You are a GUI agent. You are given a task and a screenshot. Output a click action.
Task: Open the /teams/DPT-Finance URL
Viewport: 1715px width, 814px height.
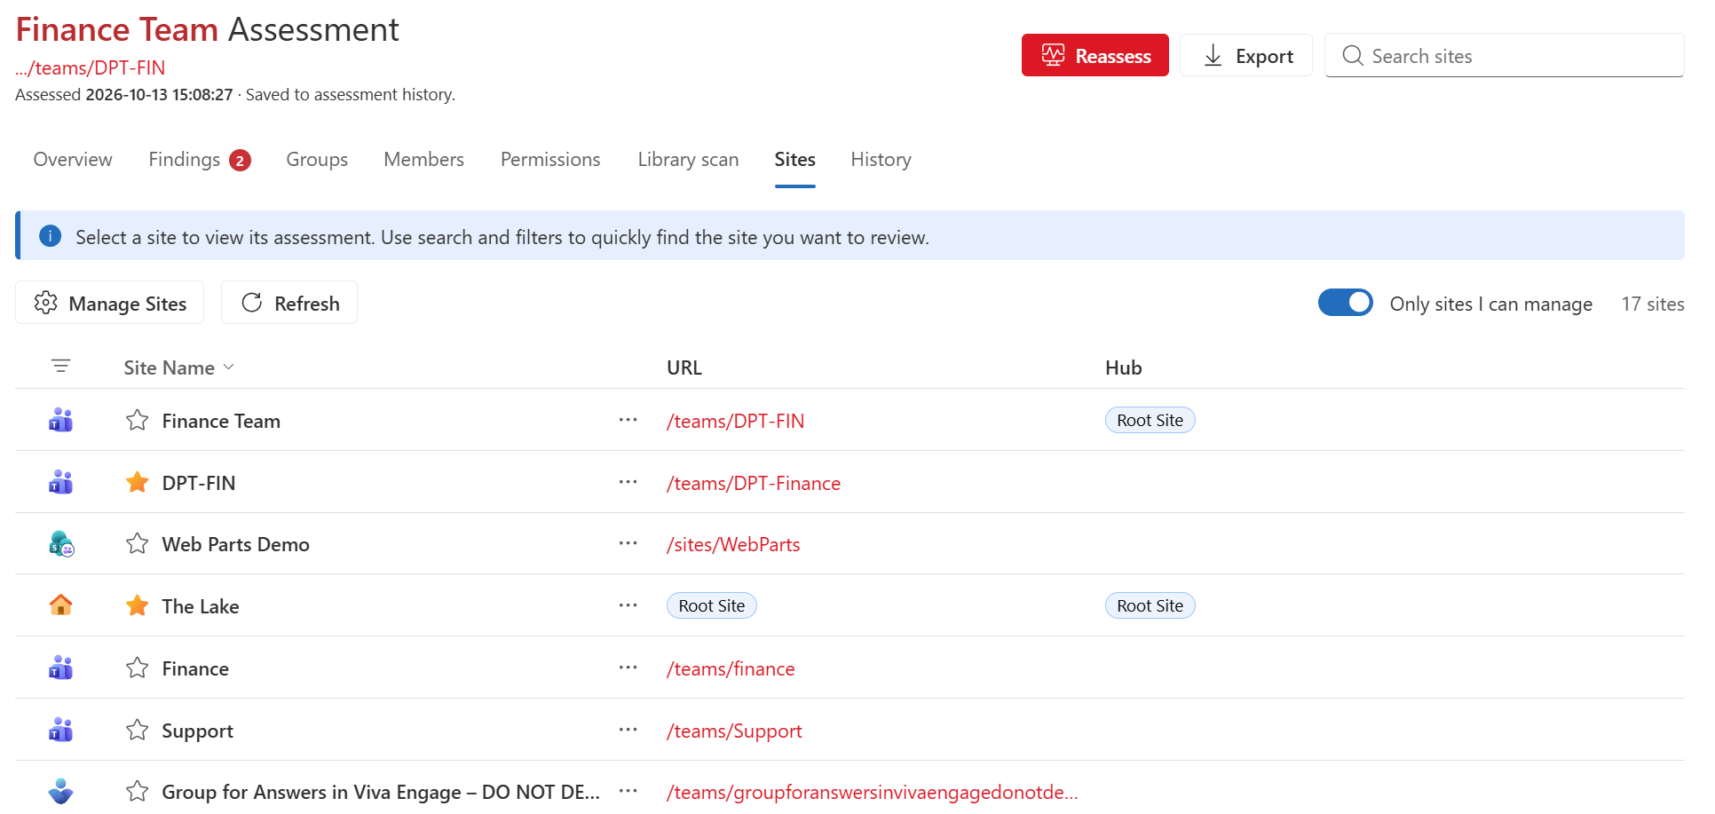pyautogui.click(x=754, y=483)
